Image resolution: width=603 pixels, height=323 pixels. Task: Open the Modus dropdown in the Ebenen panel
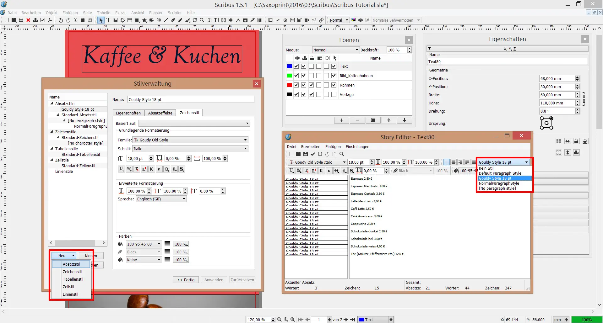[x=335, y=50]
